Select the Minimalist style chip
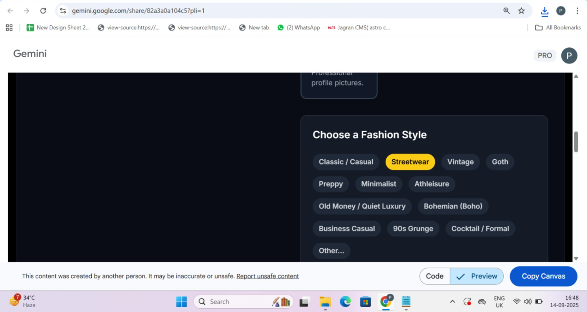 (x=379, y=184)
